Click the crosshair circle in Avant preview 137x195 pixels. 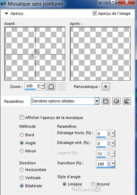35,54
